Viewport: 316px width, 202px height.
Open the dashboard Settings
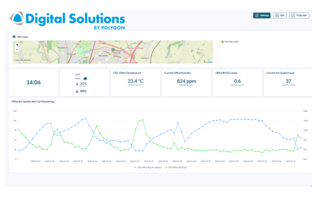(x=262, y=15)
